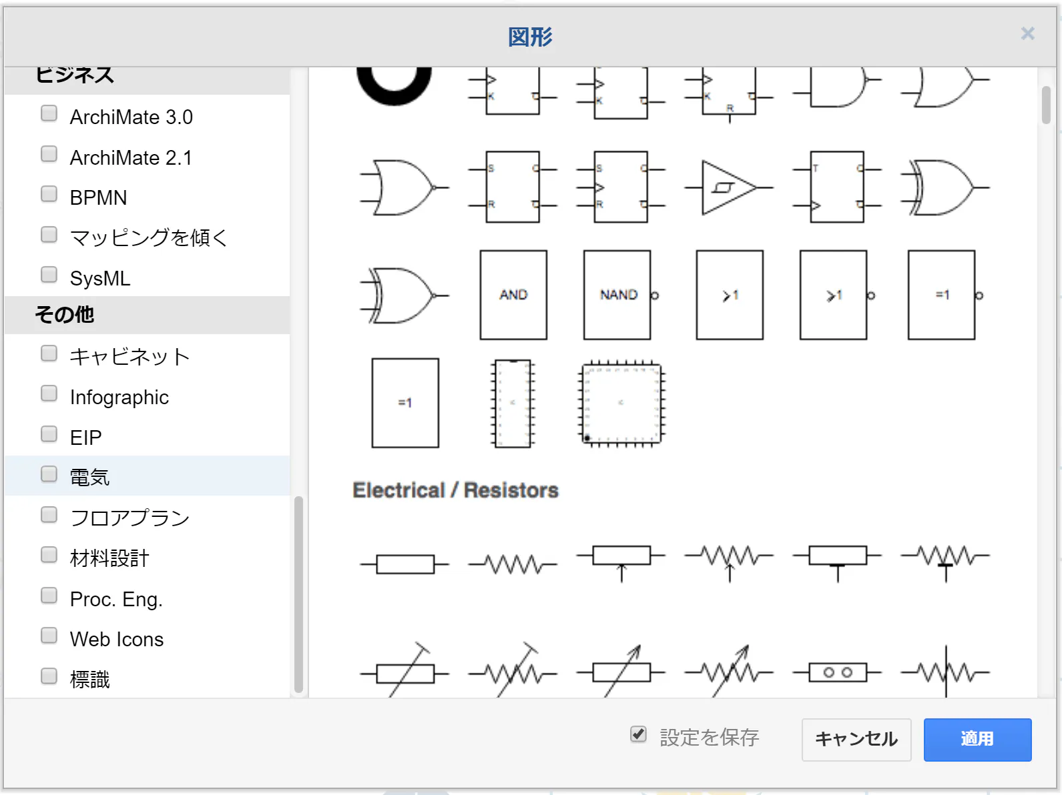Check the ArchiMate 2.1 library box
This screenshot has height=795, width=1062.
[x=49, y=154]
